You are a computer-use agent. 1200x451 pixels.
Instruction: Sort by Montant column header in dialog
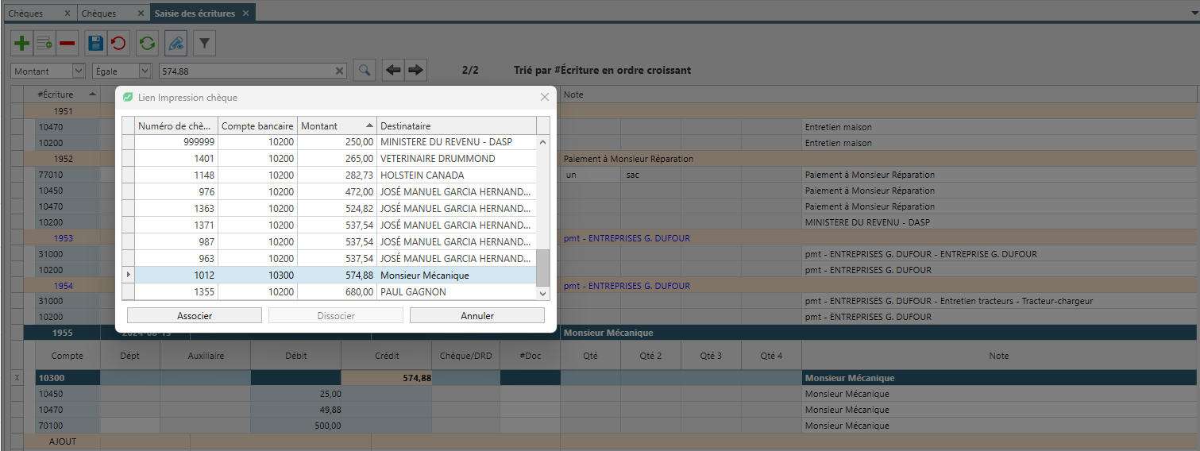[337, 125]
